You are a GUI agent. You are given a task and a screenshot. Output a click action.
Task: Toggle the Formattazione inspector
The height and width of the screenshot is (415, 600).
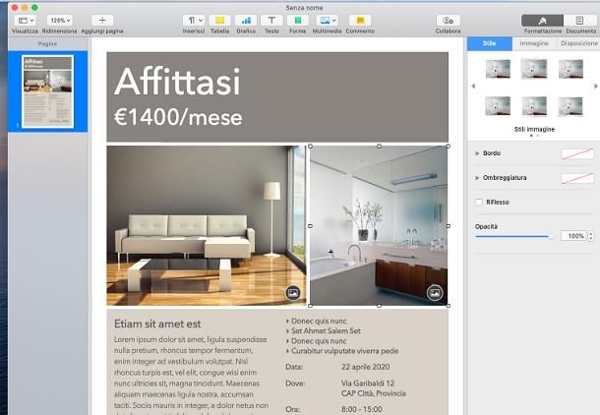542,21
